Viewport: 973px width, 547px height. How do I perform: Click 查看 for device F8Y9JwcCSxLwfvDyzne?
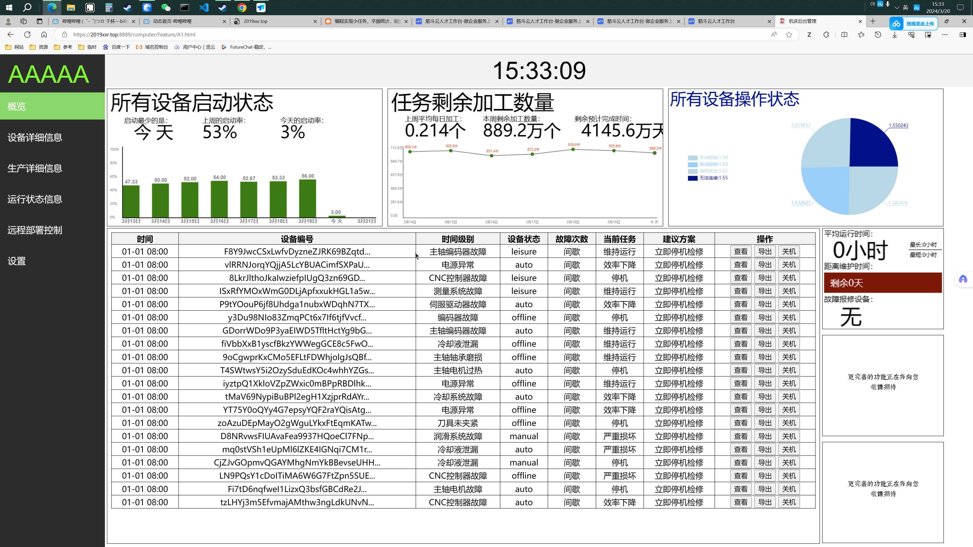point(741,251)
